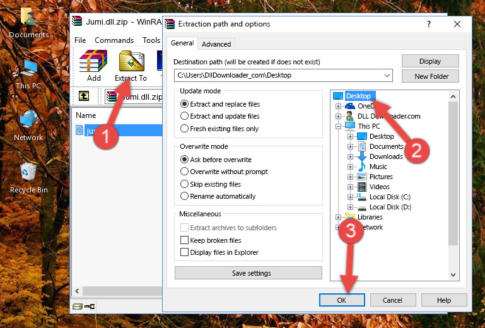Image resolution: width=485 pixels, height=328 pixels.
Task: Collapse the This PC node
Action: [339, 126]
